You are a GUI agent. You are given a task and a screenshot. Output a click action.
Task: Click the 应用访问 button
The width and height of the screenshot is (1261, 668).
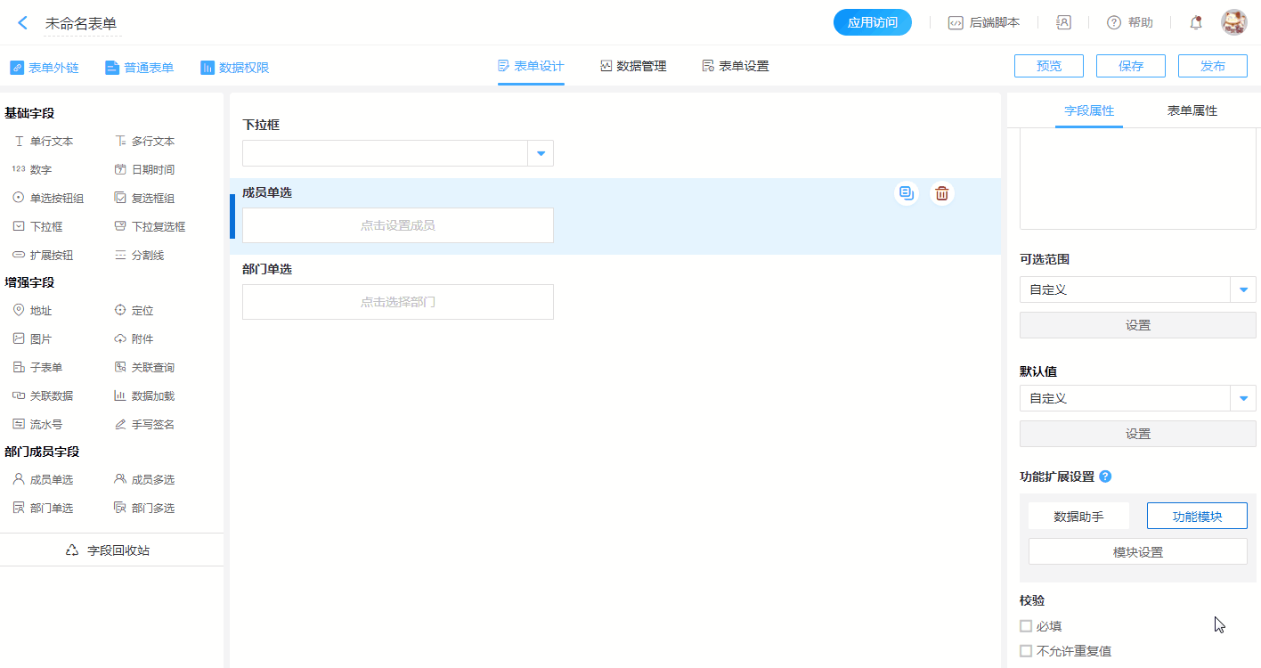click(872, 23)
